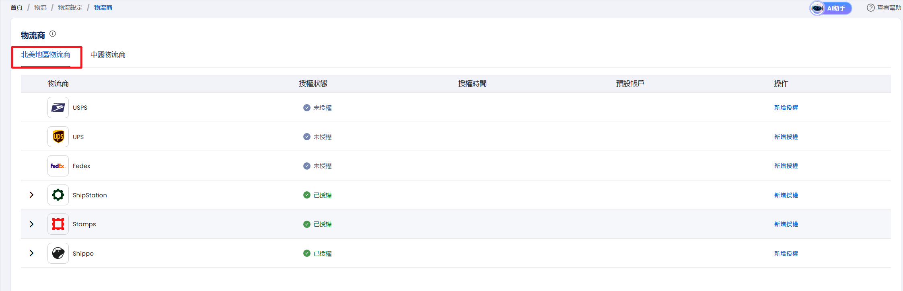Click the Stamps carrier name
The height and width of the screenshot is (291, 903).
(x=84, y=224)
